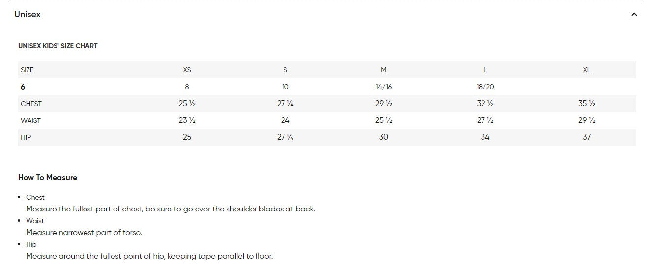
Task: Click the 14/16 numeric size cell
Action: click(x=383, y=87)
